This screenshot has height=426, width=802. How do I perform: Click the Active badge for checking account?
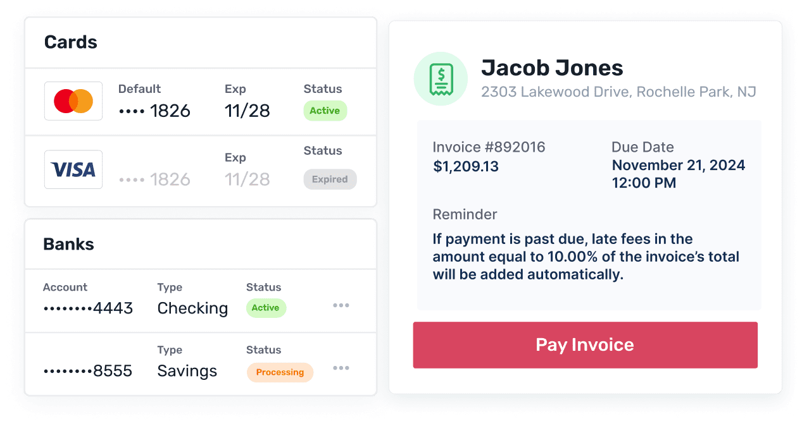click(266, 308)
